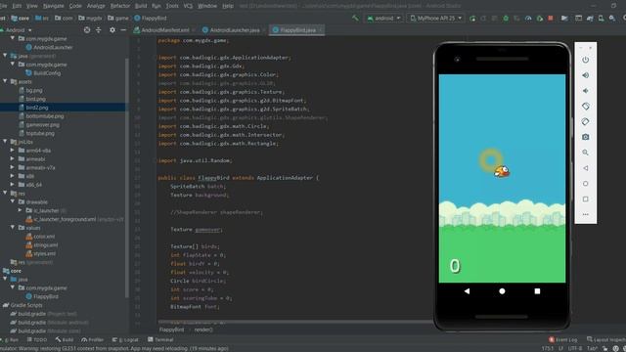Image resolution: width=626 pixels, height=352 pixels.
Task: Open the MyPhone API 25 device dropdown
Action: (x=436, y=19)
